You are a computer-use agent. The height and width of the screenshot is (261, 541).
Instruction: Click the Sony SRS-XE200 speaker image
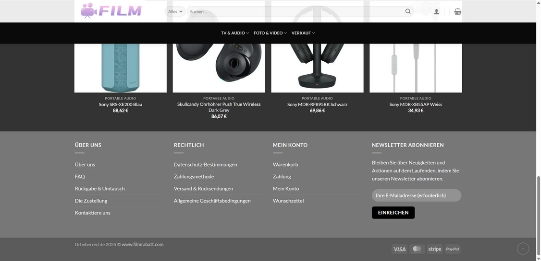pos(121,68)
